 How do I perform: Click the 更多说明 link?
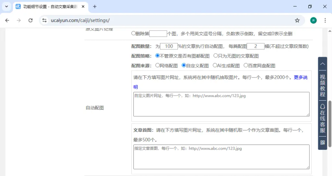click(x=300, y=77)
